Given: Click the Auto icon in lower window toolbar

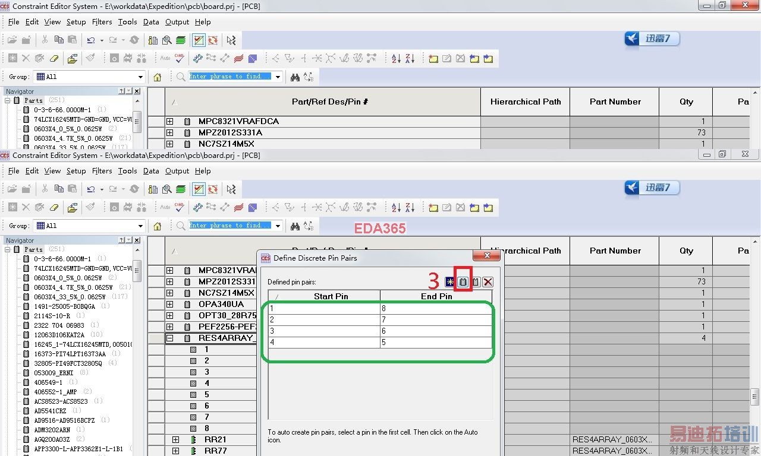Looking at the screenshot, I should pos(165,207).
